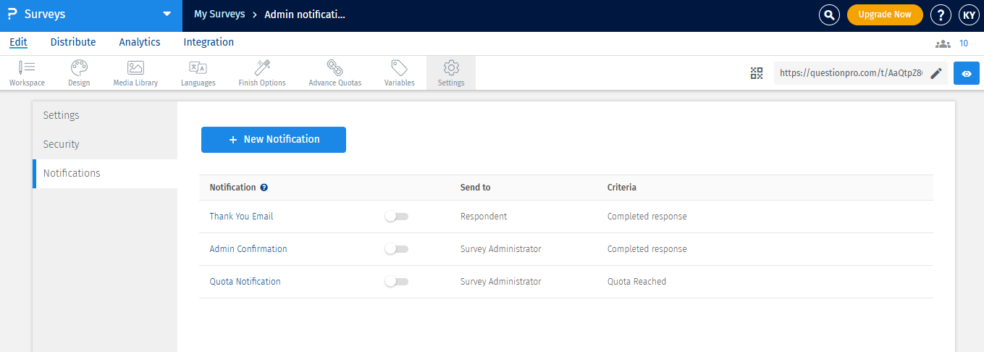Open the KY user profile menu

969,14
